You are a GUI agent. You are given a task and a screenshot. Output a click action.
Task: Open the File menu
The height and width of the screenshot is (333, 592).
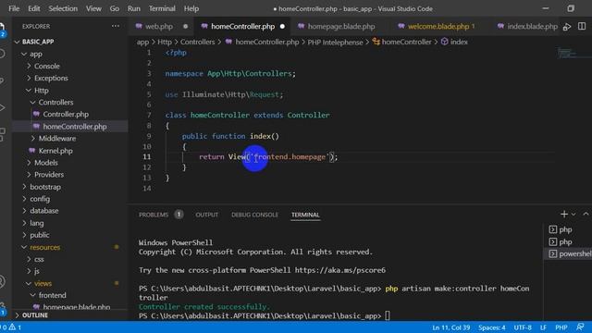click(x=14, y=8)
